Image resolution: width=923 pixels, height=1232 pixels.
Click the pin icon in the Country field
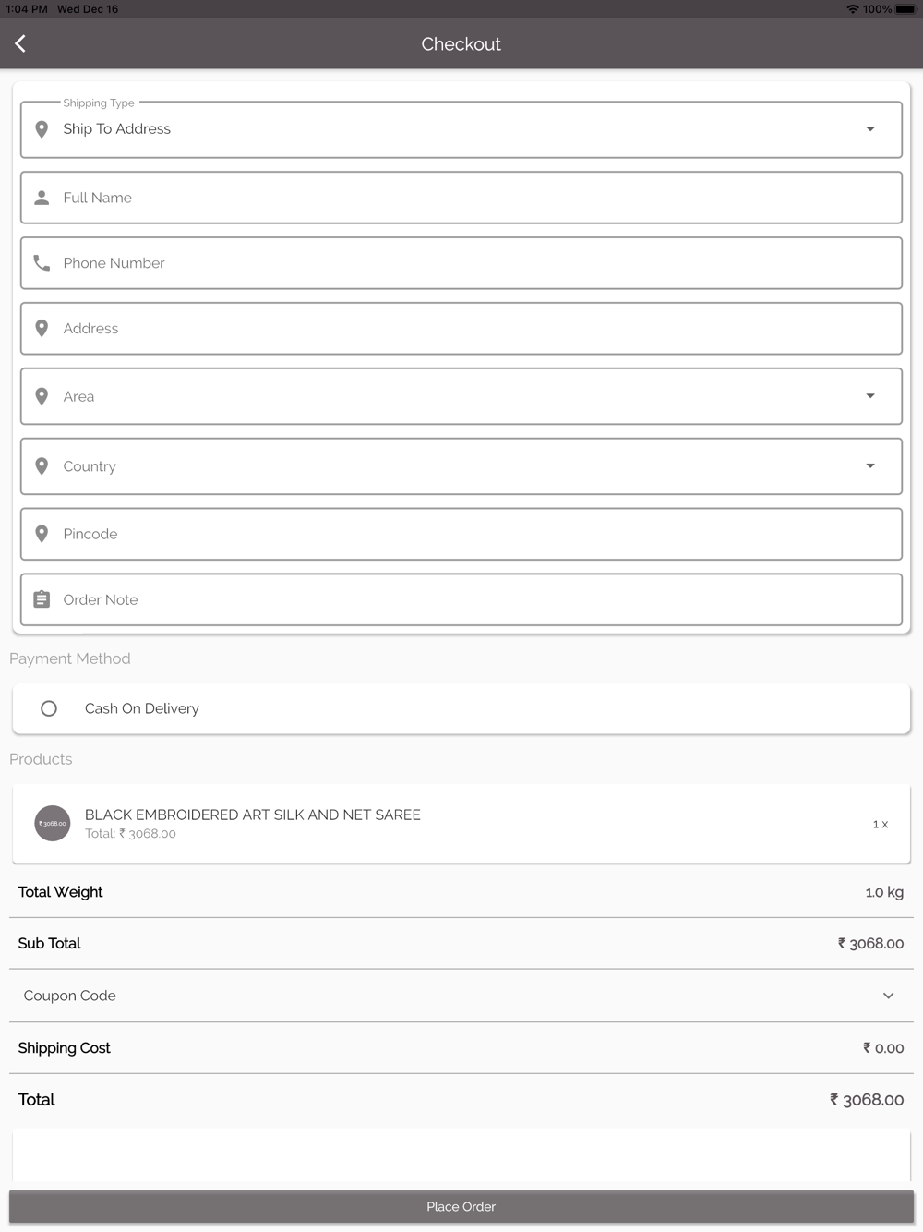coord(42,466)
